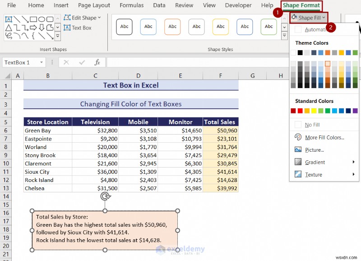
Task: Select the Rounded Rectangle shape
Action: click(50, 19)
